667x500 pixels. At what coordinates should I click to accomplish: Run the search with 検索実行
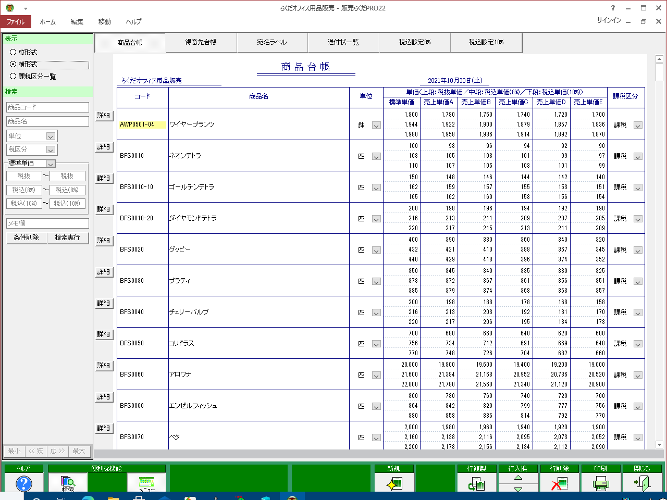tap(68, 238)
